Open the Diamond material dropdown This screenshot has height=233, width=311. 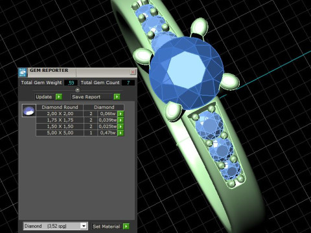point(84,226)
